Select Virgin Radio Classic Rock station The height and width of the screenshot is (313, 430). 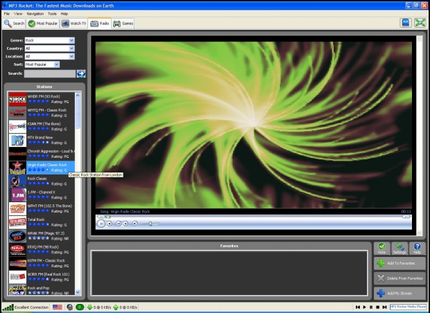pos(42,168)
